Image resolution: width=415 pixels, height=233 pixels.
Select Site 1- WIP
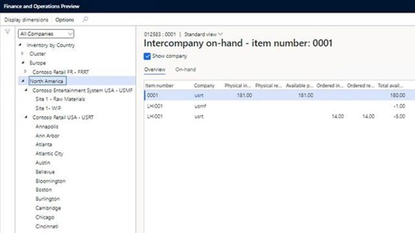point(48,108)
